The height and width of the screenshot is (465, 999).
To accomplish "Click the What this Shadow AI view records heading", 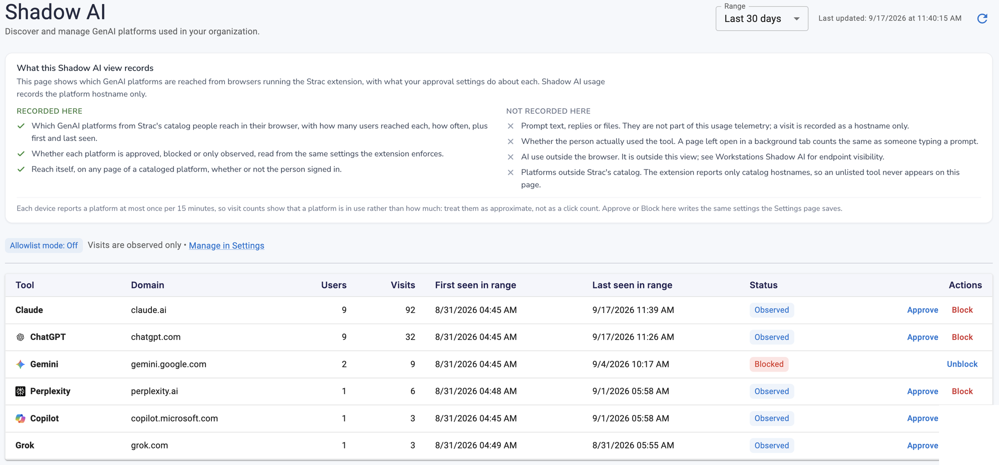I will [x=85, y=68].
